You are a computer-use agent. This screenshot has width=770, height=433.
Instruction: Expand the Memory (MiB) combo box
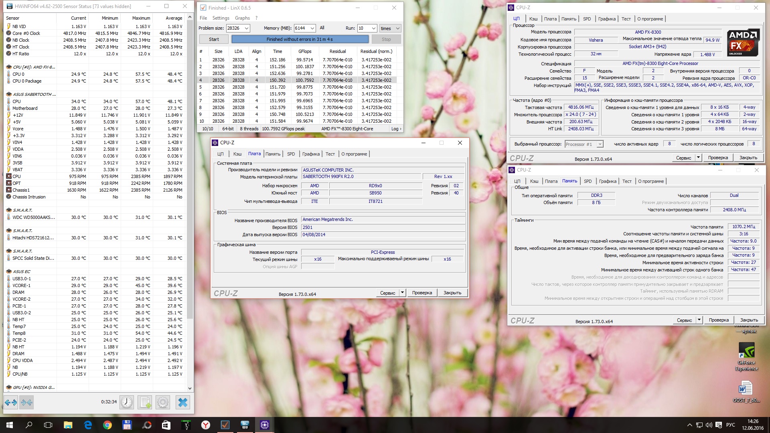pos(312,28)
